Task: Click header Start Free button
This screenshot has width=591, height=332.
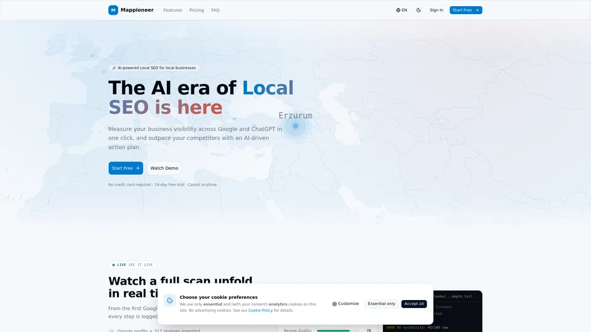Action: 466,10
